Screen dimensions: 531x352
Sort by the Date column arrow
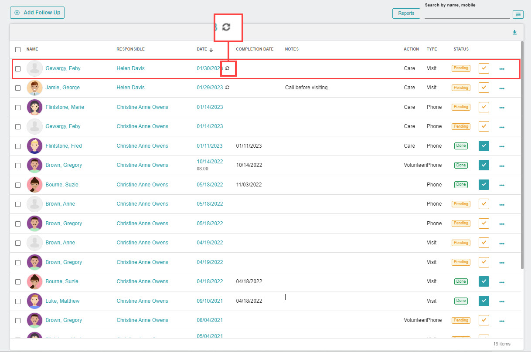(x=211, y=50)
